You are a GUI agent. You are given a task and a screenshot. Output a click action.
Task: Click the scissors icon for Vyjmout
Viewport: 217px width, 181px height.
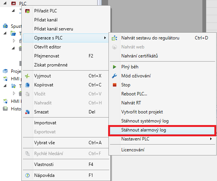point(27,76)
